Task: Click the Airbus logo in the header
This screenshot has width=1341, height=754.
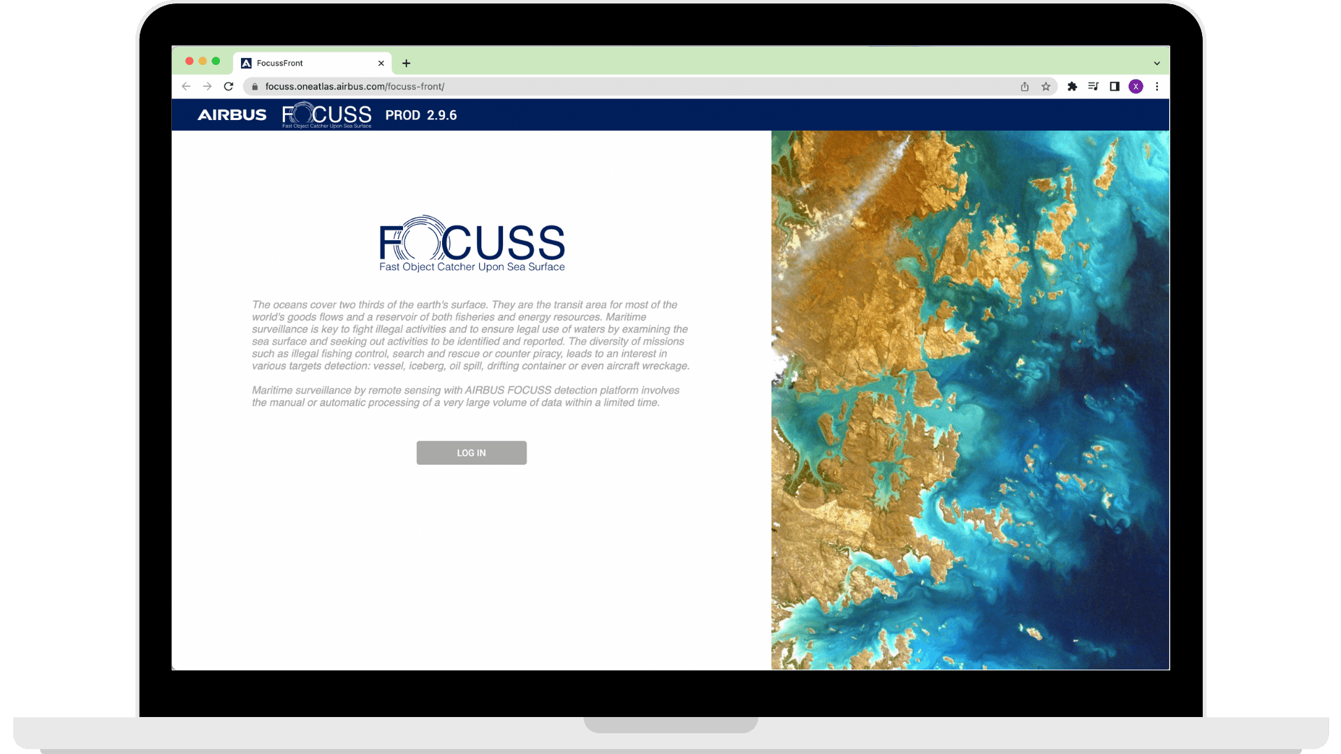Action: [231, 115]
